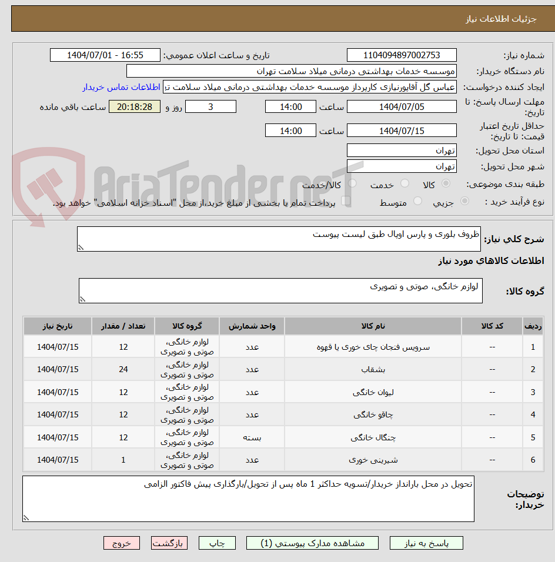
Task: Click the 'ردیف' column header
Action: tap(533, 326)
